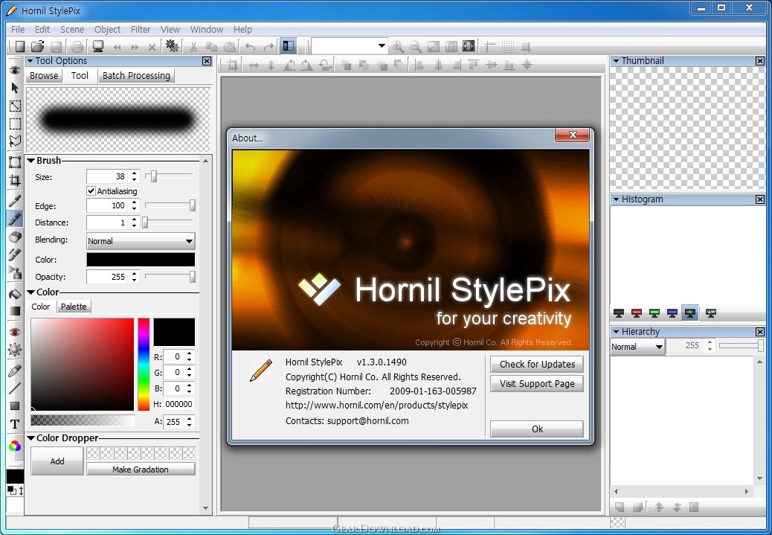
Task: Select the Text tool in toolbox
Action: pyautogui.click(x=15, y=424)
